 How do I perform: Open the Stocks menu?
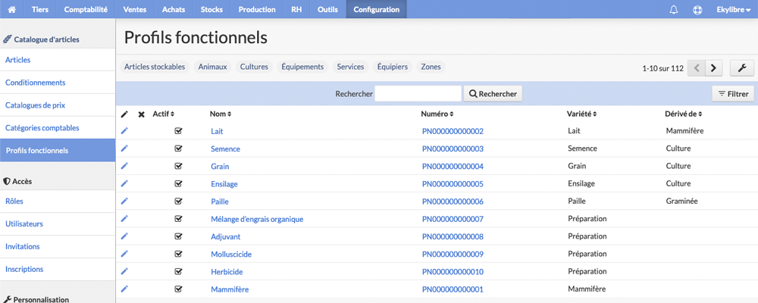(211, 9)
